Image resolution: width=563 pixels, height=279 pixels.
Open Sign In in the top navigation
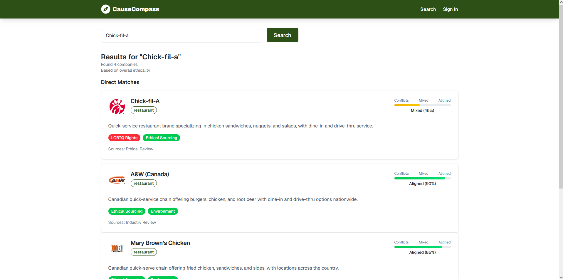coord(450,9)
